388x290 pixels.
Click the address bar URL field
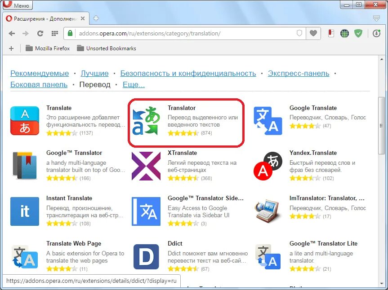pos(184,33)
